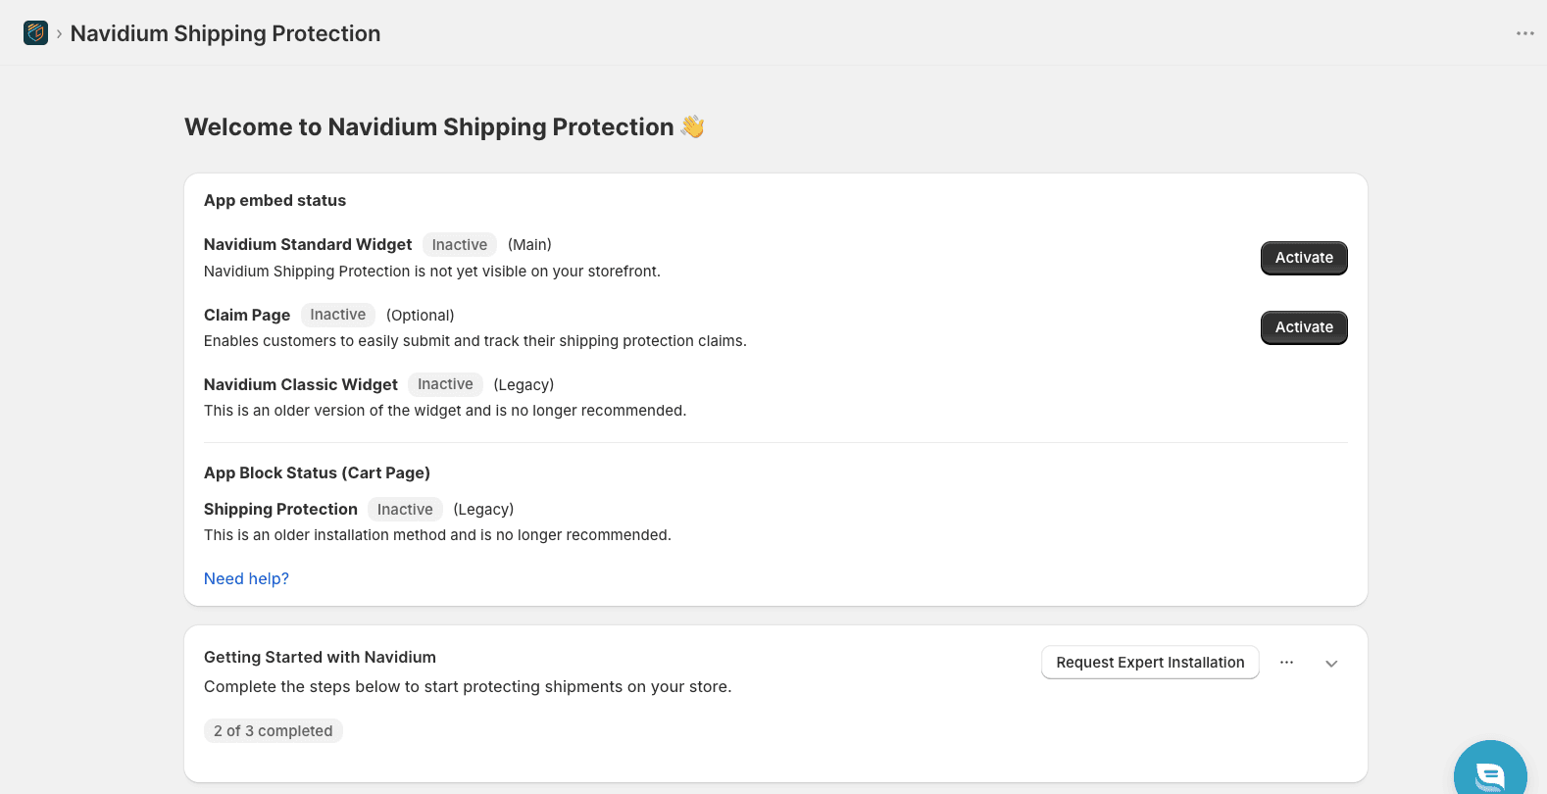Click the Inactive badge beside Shipping Protection
Screen dimensions: 1547x794
click(405, 510)
